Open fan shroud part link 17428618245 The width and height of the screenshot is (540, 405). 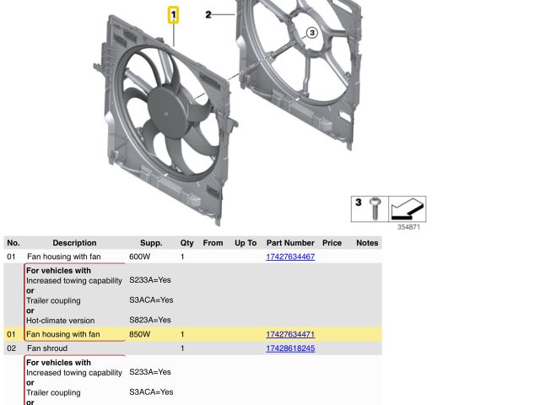290,348
